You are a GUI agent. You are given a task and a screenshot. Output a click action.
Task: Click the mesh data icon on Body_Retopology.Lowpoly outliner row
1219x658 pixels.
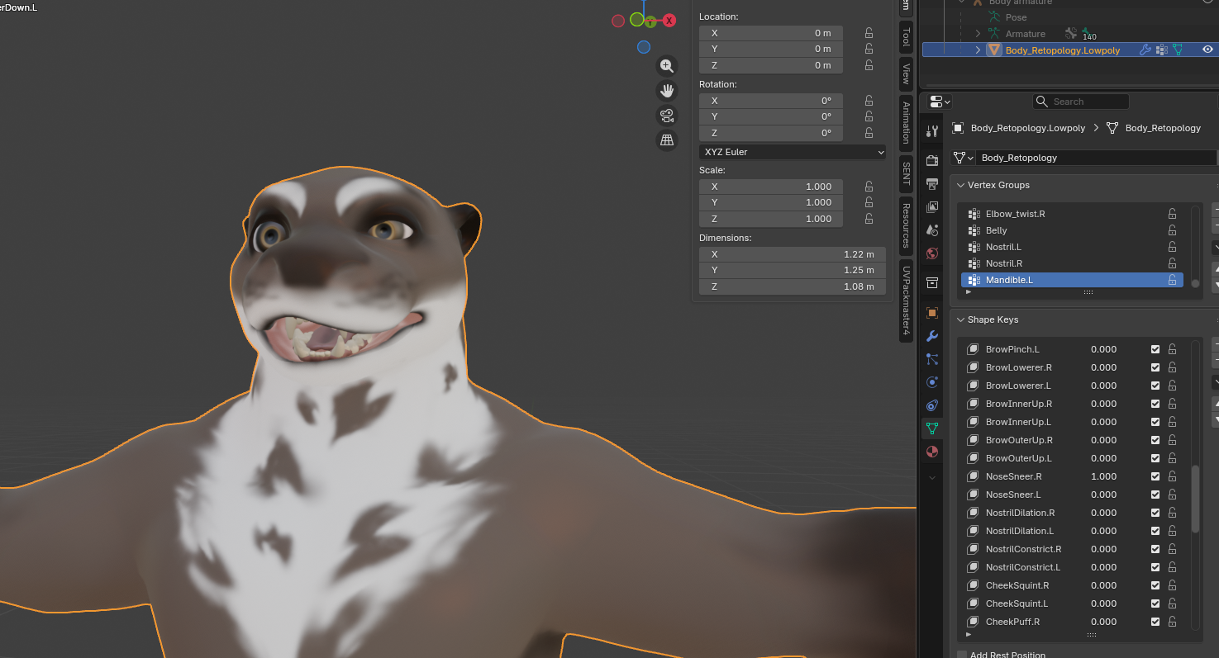pyautogui.click(x=1178, y=50)
